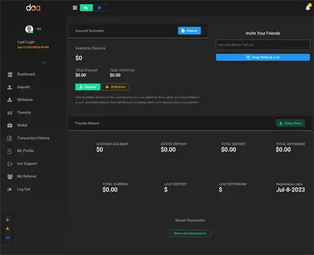Click the ACCOUNT BALANCE value $0
This screenshot has height=255, width=314.
coord(99,150)
